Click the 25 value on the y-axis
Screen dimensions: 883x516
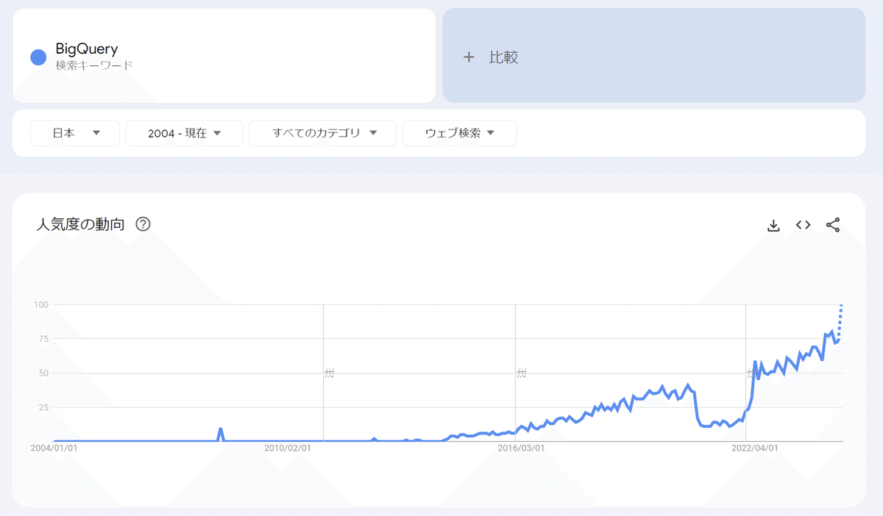[43, 407]
